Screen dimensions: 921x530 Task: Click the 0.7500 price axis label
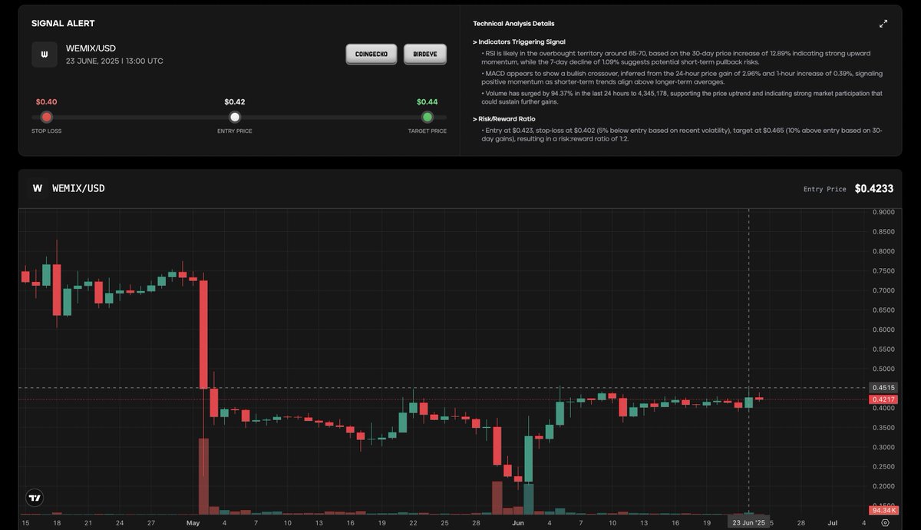[883, 270]
